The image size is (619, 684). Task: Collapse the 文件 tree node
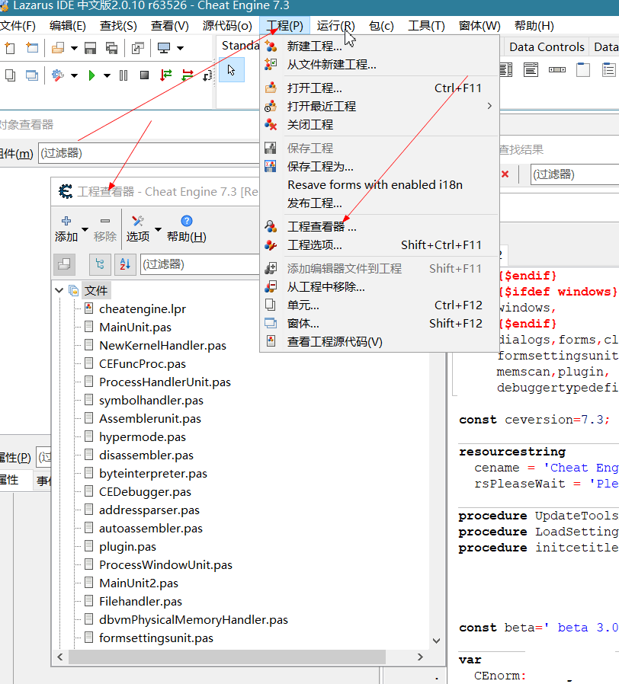pyautogui.click(x=59, y=290)
